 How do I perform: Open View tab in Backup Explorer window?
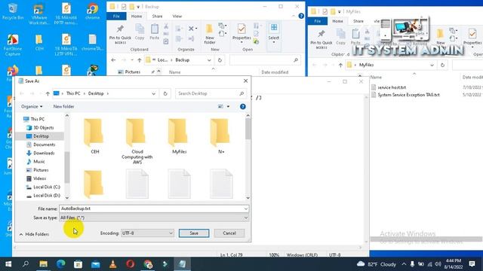pos(177,17)
